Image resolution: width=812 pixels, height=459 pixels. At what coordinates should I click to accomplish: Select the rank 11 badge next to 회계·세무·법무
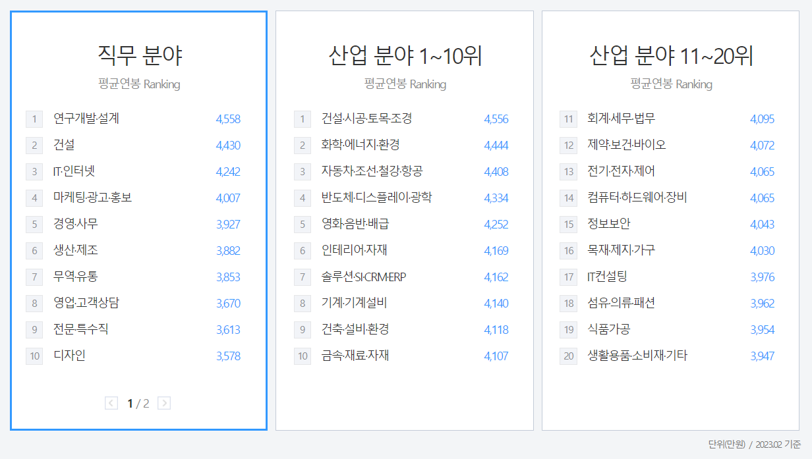coord(568,119)
